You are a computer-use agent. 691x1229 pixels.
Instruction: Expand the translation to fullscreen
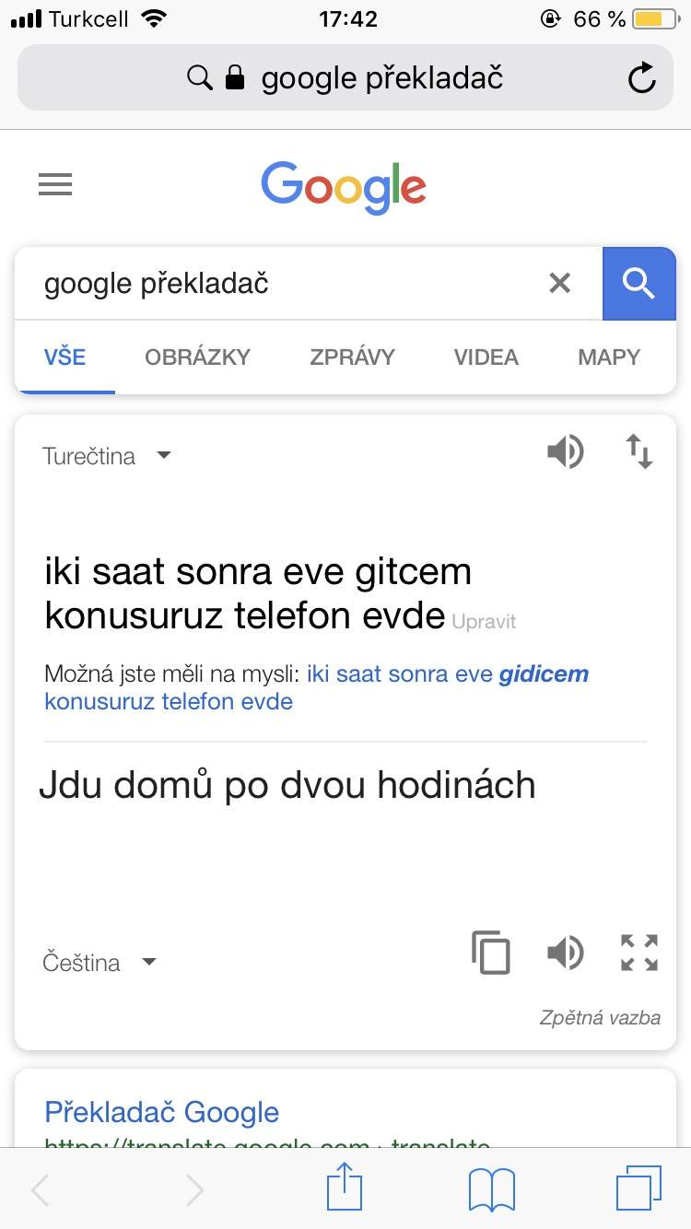[x=639, y=953]
